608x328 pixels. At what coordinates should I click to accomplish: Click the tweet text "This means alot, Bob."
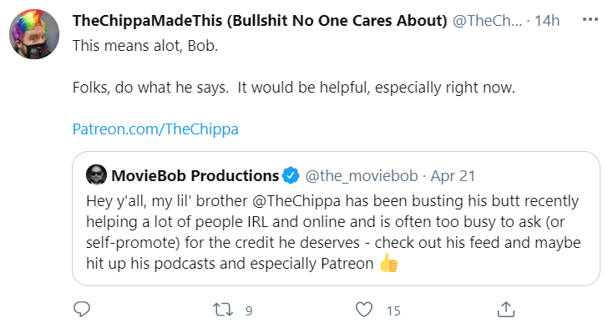coord(145,46)
